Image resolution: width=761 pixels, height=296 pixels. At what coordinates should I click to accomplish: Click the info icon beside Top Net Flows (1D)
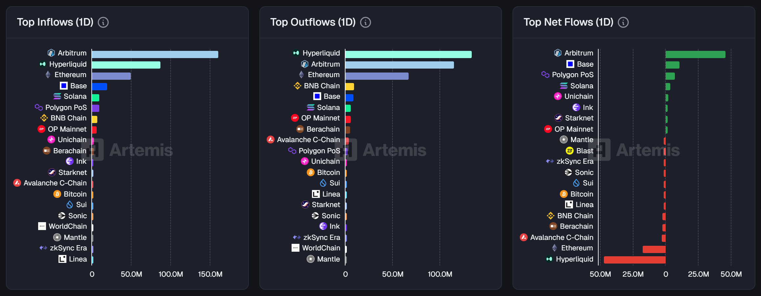623,22
